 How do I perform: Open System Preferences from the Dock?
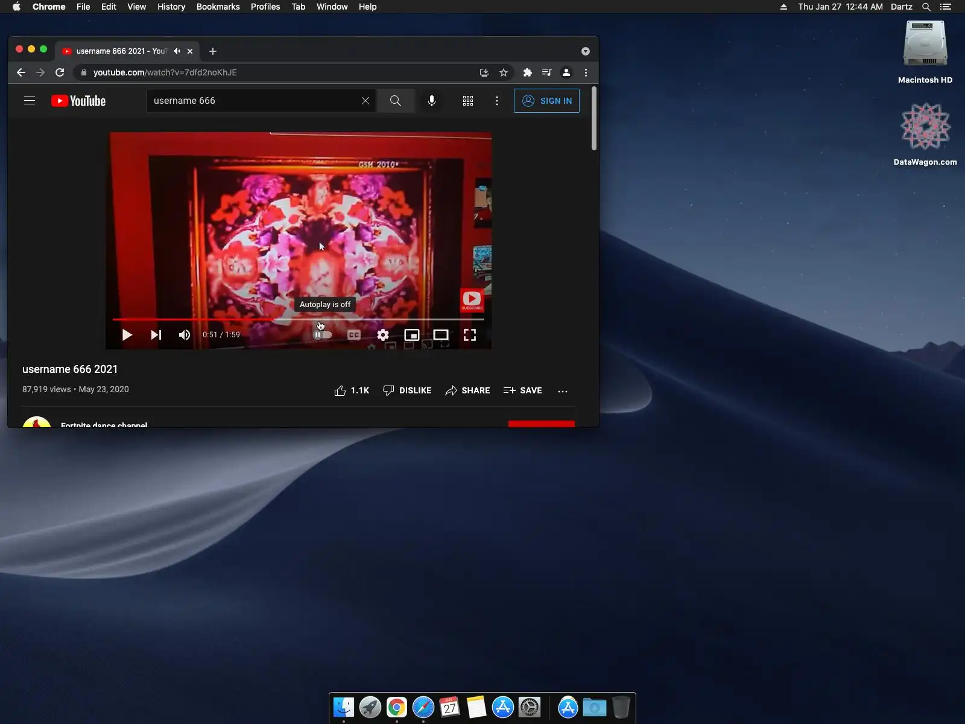coord(530,707)
